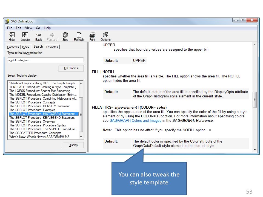
Task: Click topic list scroll up arrow
Action: pyautogui.click(x=81, y=83)
